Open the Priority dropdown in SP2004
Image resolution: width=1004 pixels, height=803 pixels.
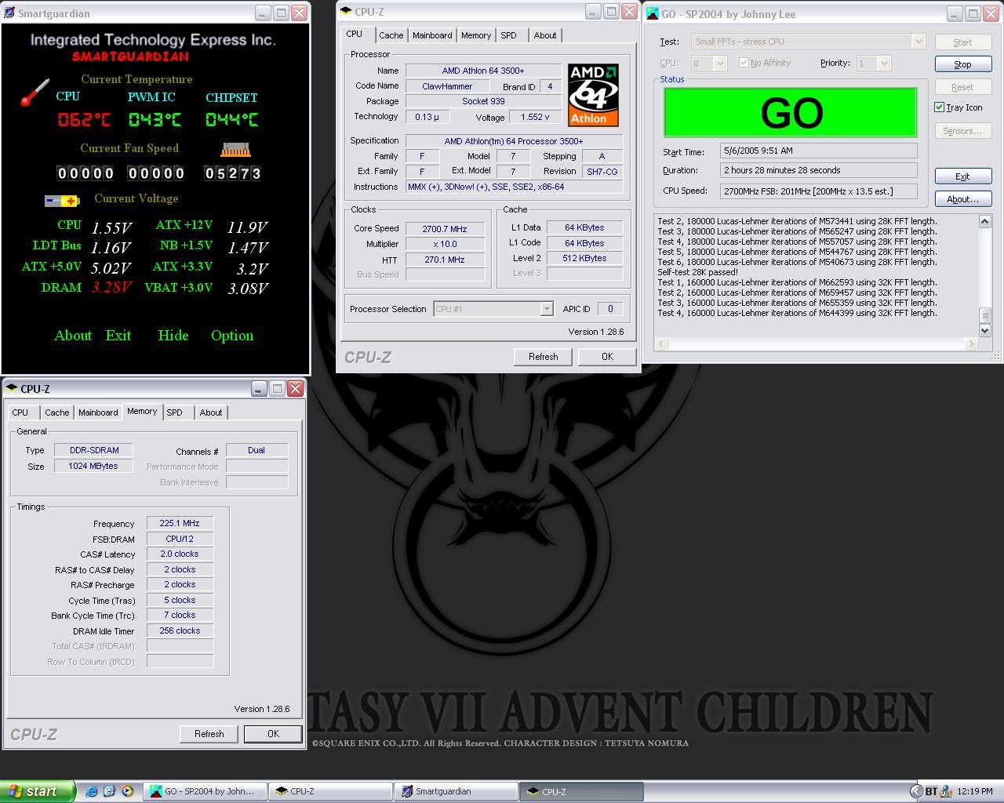click(x=884, y=64)
